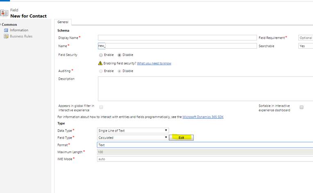Click the Business Rules icon
The width and height of the screenshot is (313, 193).
[x=6, y=36]
